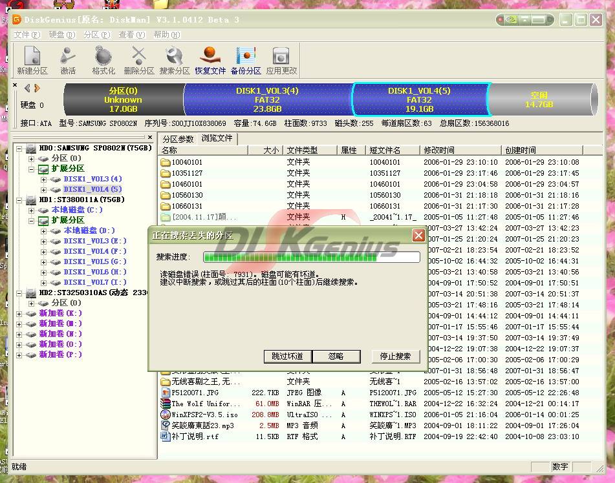Select 新加卷(P:) in the disk tree

coord(60,355)
